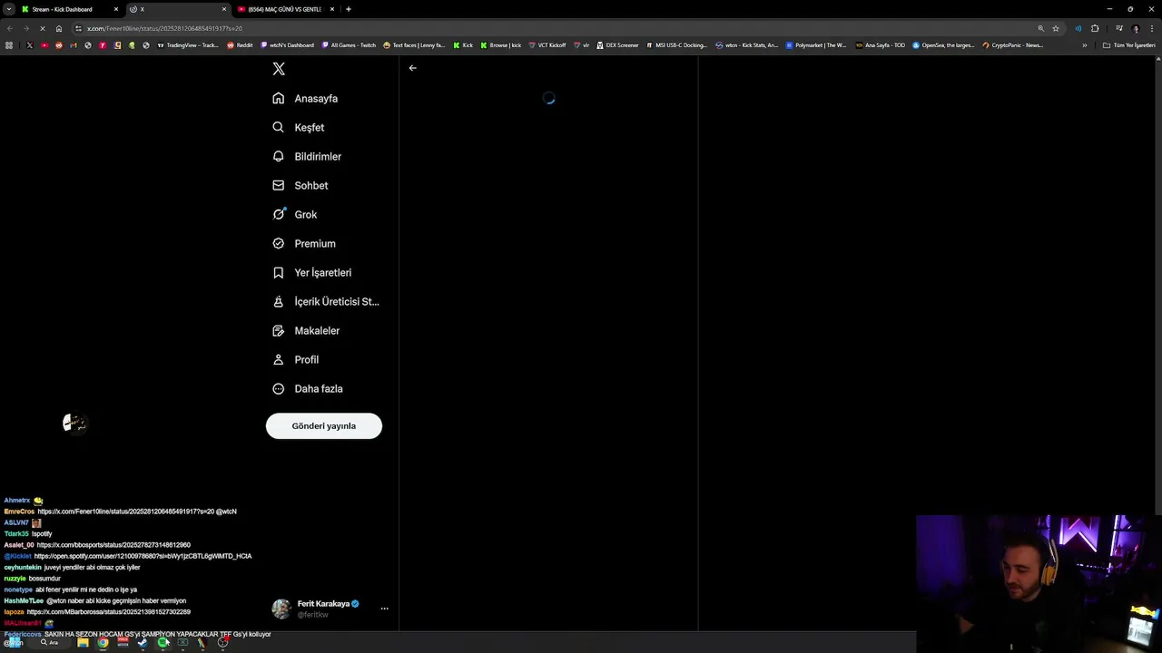
Task: Open YouTube bookmark icon
Action: point(44,45)
